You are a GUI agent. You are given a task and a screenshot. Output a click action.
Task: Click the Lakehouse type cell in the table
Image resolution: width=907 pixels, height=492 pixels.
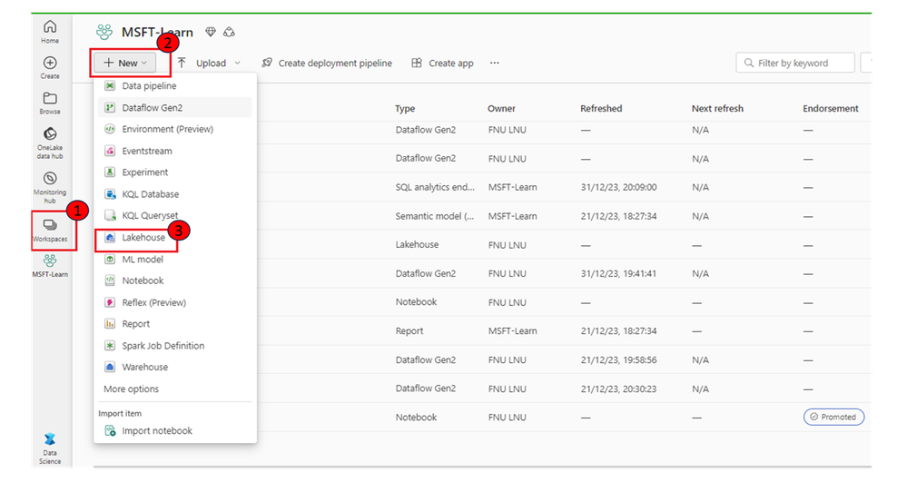coord(417,244)
